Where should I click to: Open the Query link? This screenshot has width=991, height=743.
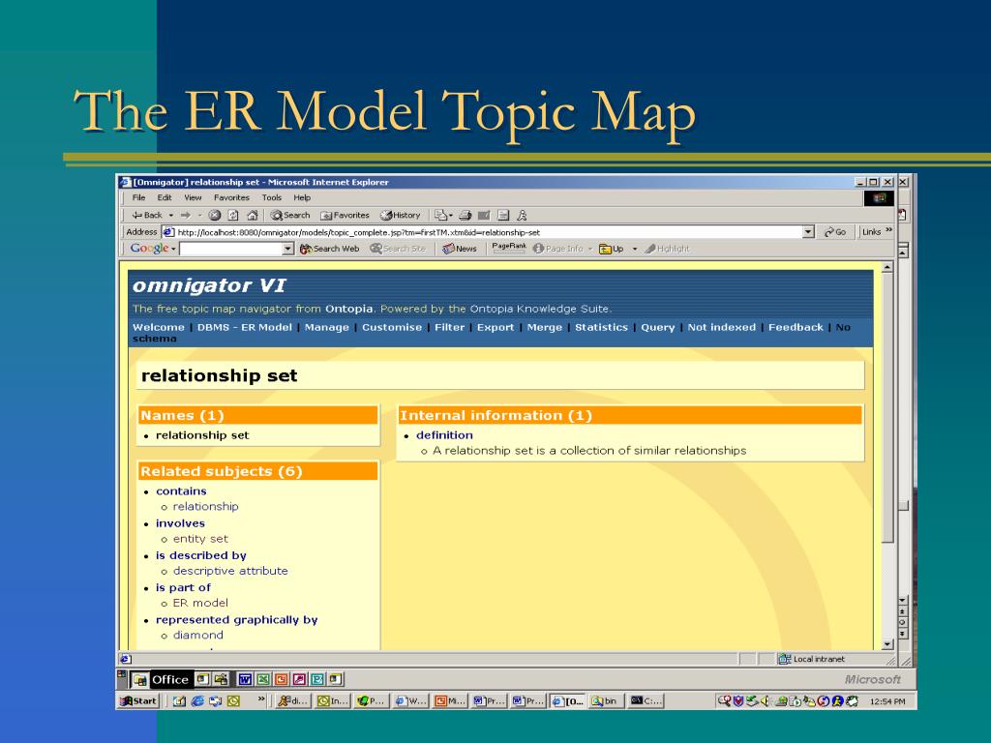[x=658, y=327]
